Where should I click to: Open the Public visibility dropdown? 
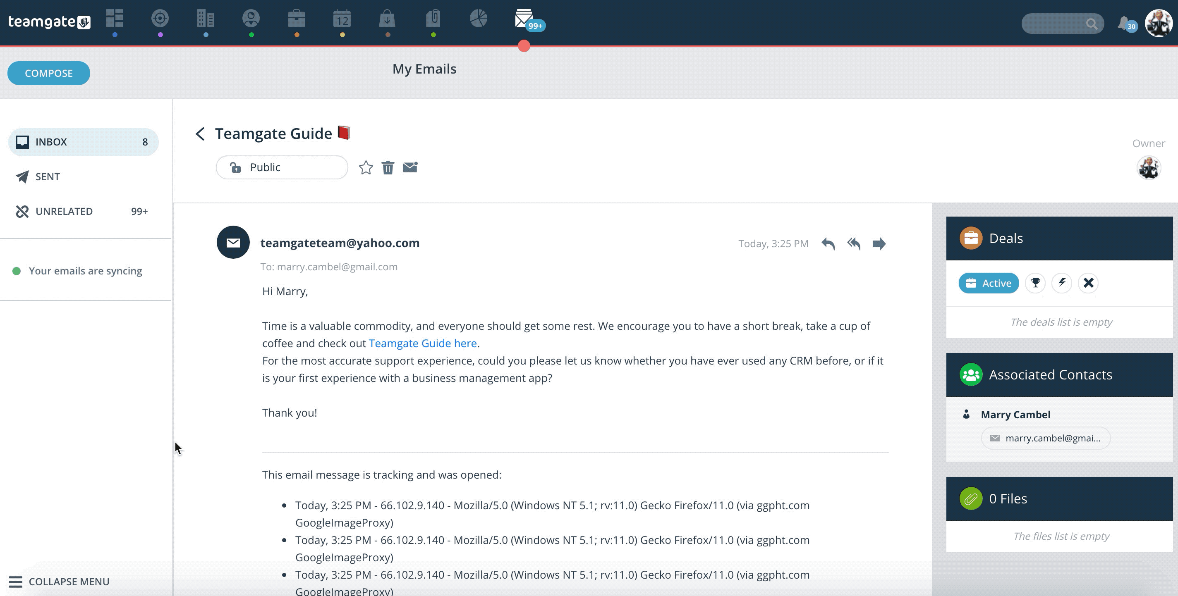click(x=282, y=167)
